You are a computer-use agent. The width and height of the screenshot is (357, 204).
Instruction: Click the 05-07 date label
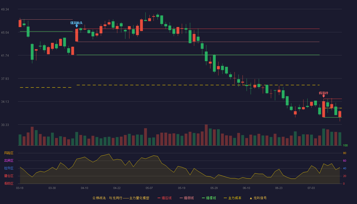(x=149, y=188)
